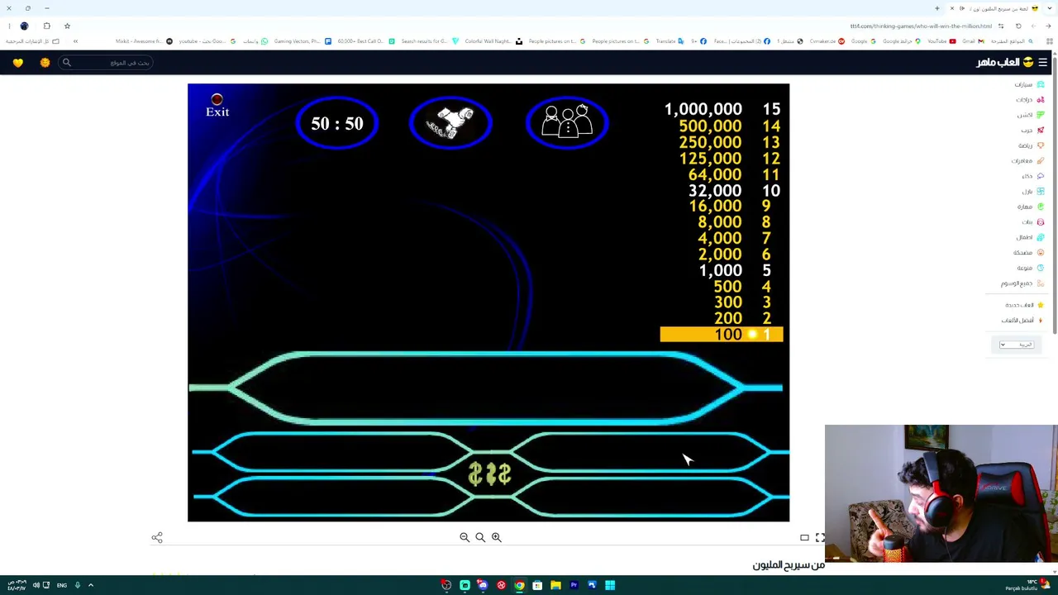Use the phone-a-friend lifeline
The width and height of the screenshot is (1058, 595).
click(450, 123)
